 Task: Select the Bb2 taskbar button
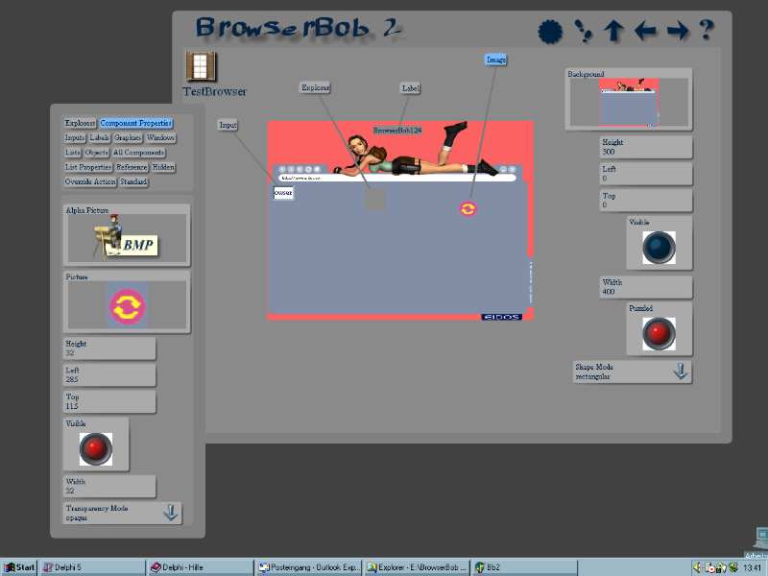pos(523,567)
